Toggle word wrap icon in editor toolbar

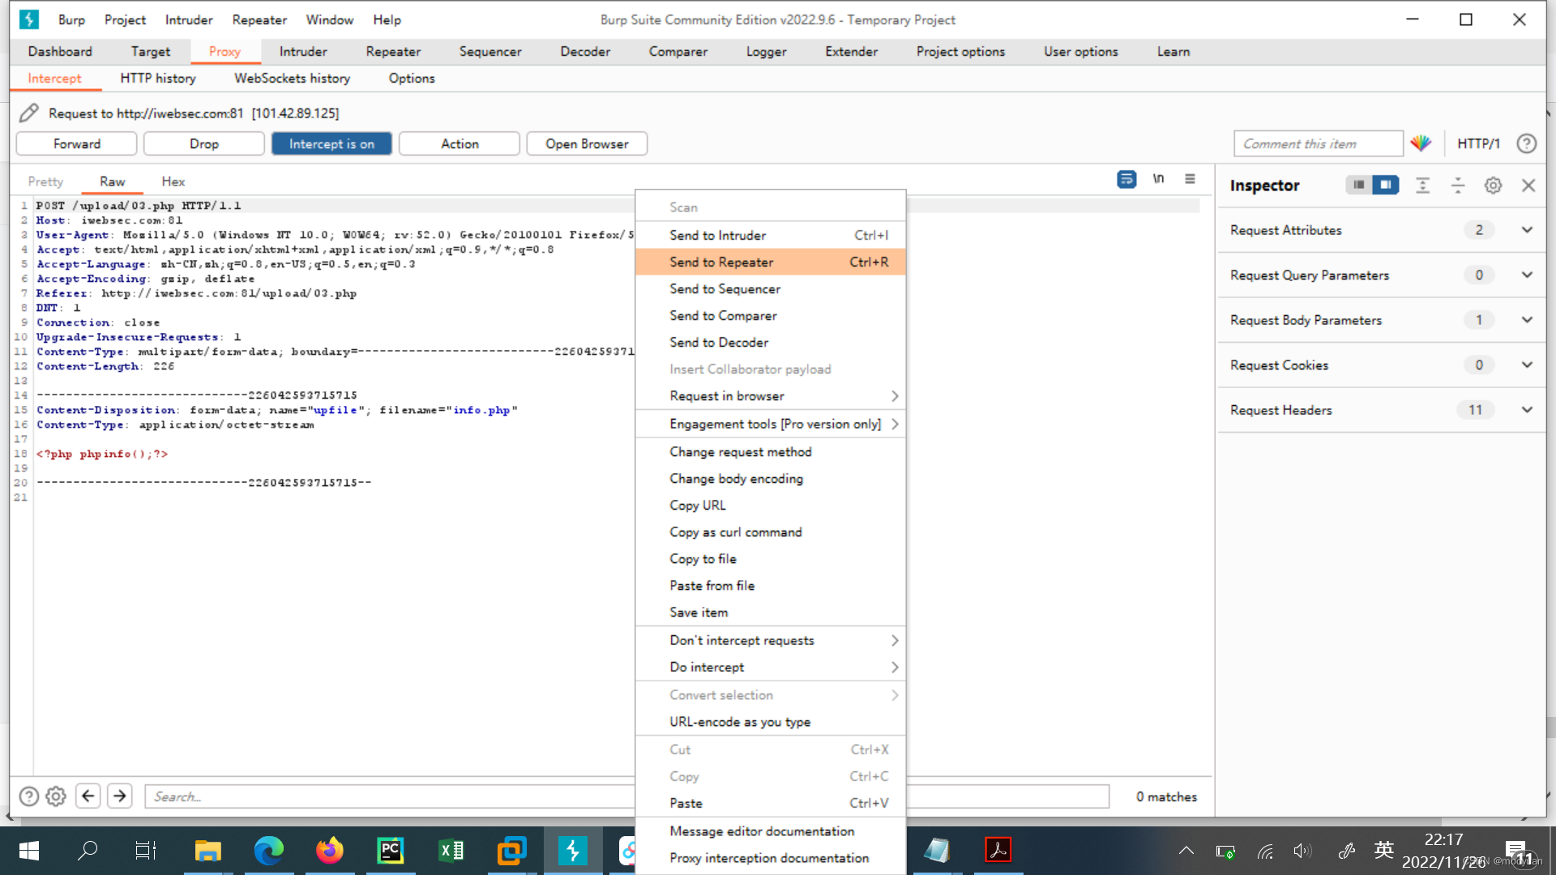pos(1126,179)
